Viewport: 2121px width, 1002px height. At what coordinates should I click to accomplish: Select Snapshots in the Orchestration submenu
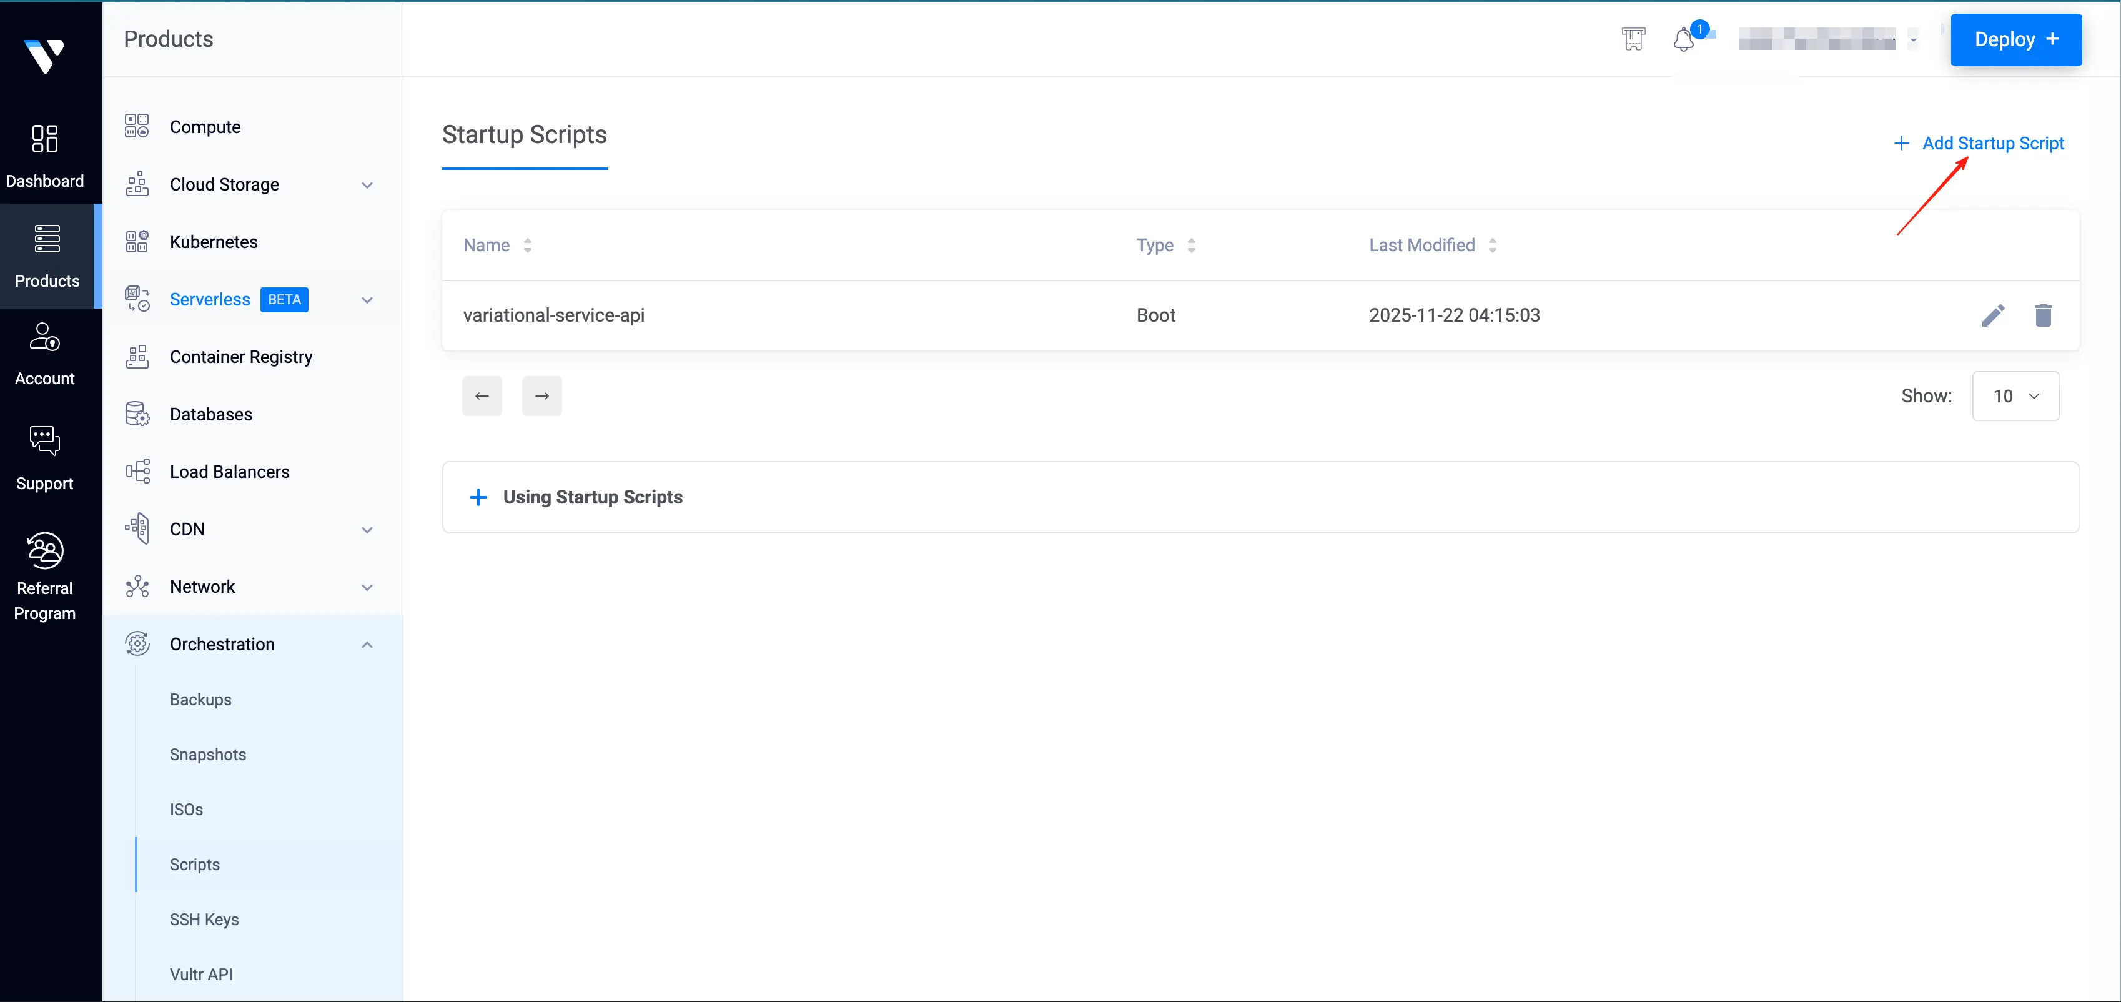tap(207, 755)
